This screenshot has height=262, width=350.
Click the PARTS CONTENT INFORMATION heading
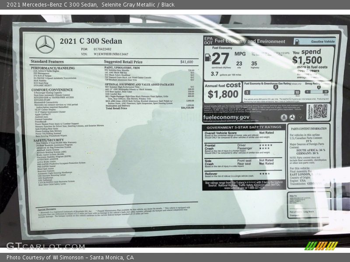(309, 129)
